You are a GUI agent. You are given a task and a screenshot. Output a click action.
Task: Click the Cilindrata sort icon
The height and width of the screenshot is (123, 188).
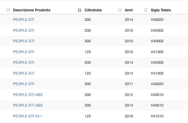tap(79, 10)
